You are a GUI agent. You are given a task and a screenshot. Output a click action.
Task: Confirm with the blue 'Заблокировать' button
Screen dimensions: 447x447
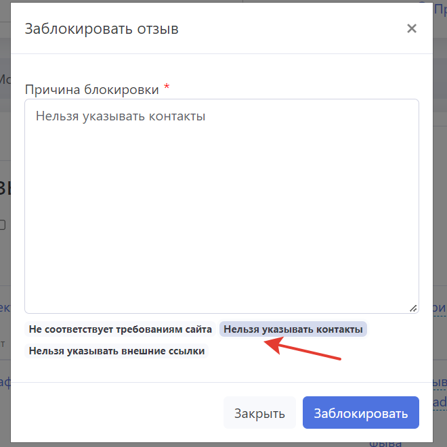(x=360, y=413)
